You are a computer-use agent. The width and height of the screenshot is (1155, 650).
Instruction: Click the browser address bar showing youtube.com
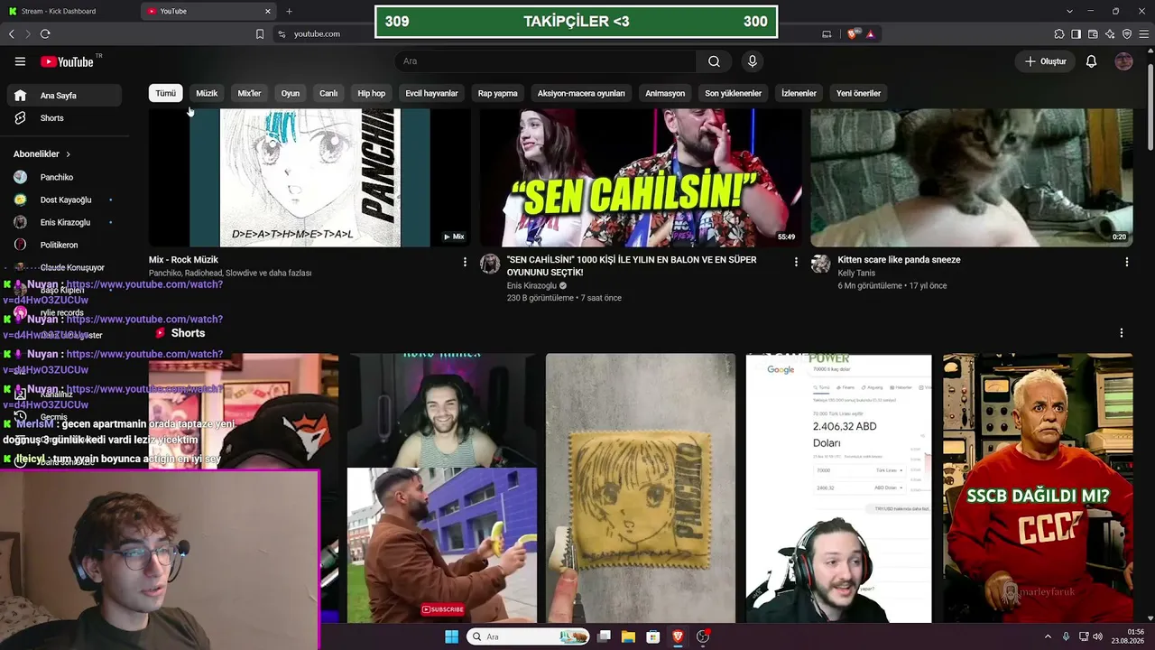tap(541, 34)
